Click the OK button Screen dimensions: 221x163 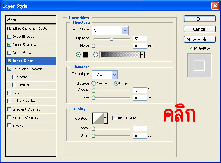[199, 19]
